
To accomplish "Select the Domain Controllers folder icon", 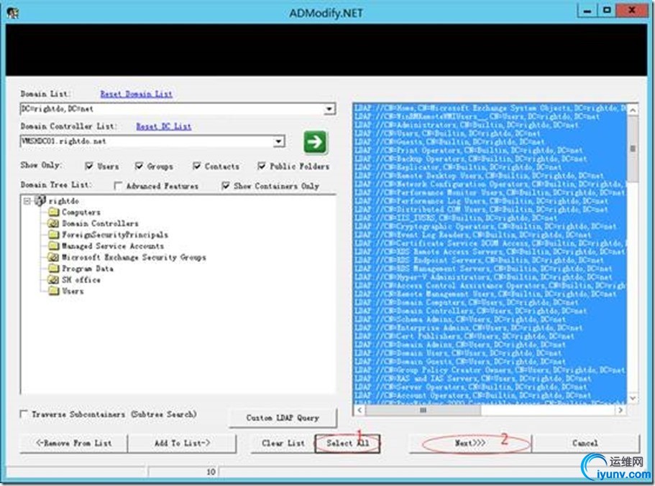I will click(x=53, y=223).
